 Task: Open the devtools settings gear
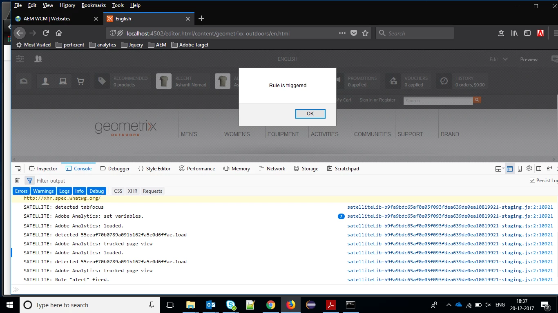[529, 169]
